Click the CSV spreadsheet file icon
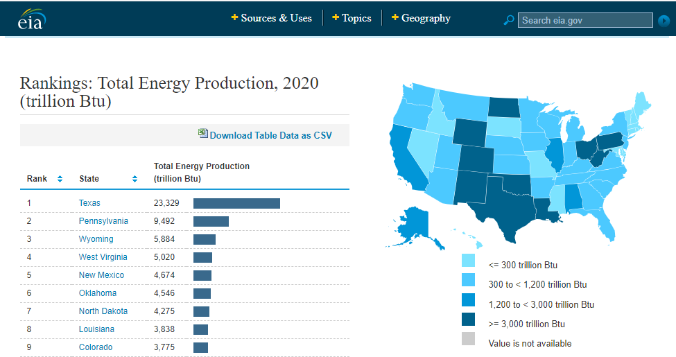676x357 pixels. [x=202, y=134]
